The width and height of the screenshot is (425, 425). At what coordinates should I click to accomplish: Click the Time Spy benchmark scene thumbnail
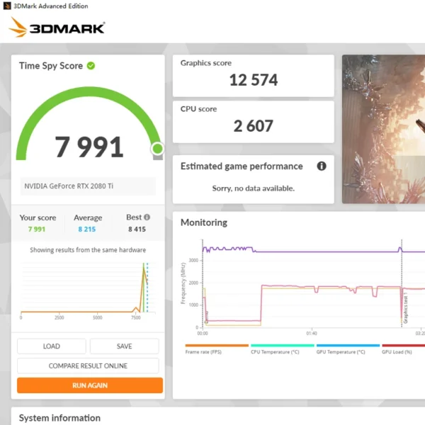(x=383, y=129)
